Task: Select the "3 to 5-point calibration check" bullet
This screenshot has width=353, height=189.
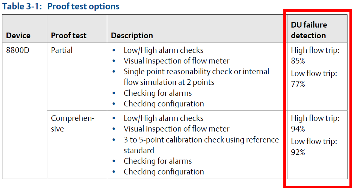Action: point(201,140)
